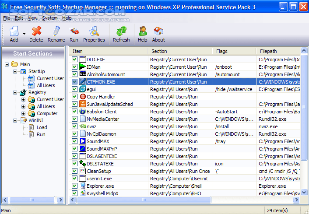Open the File menu
This screenshot has width=309, height=214.
[x=6, y=18]
